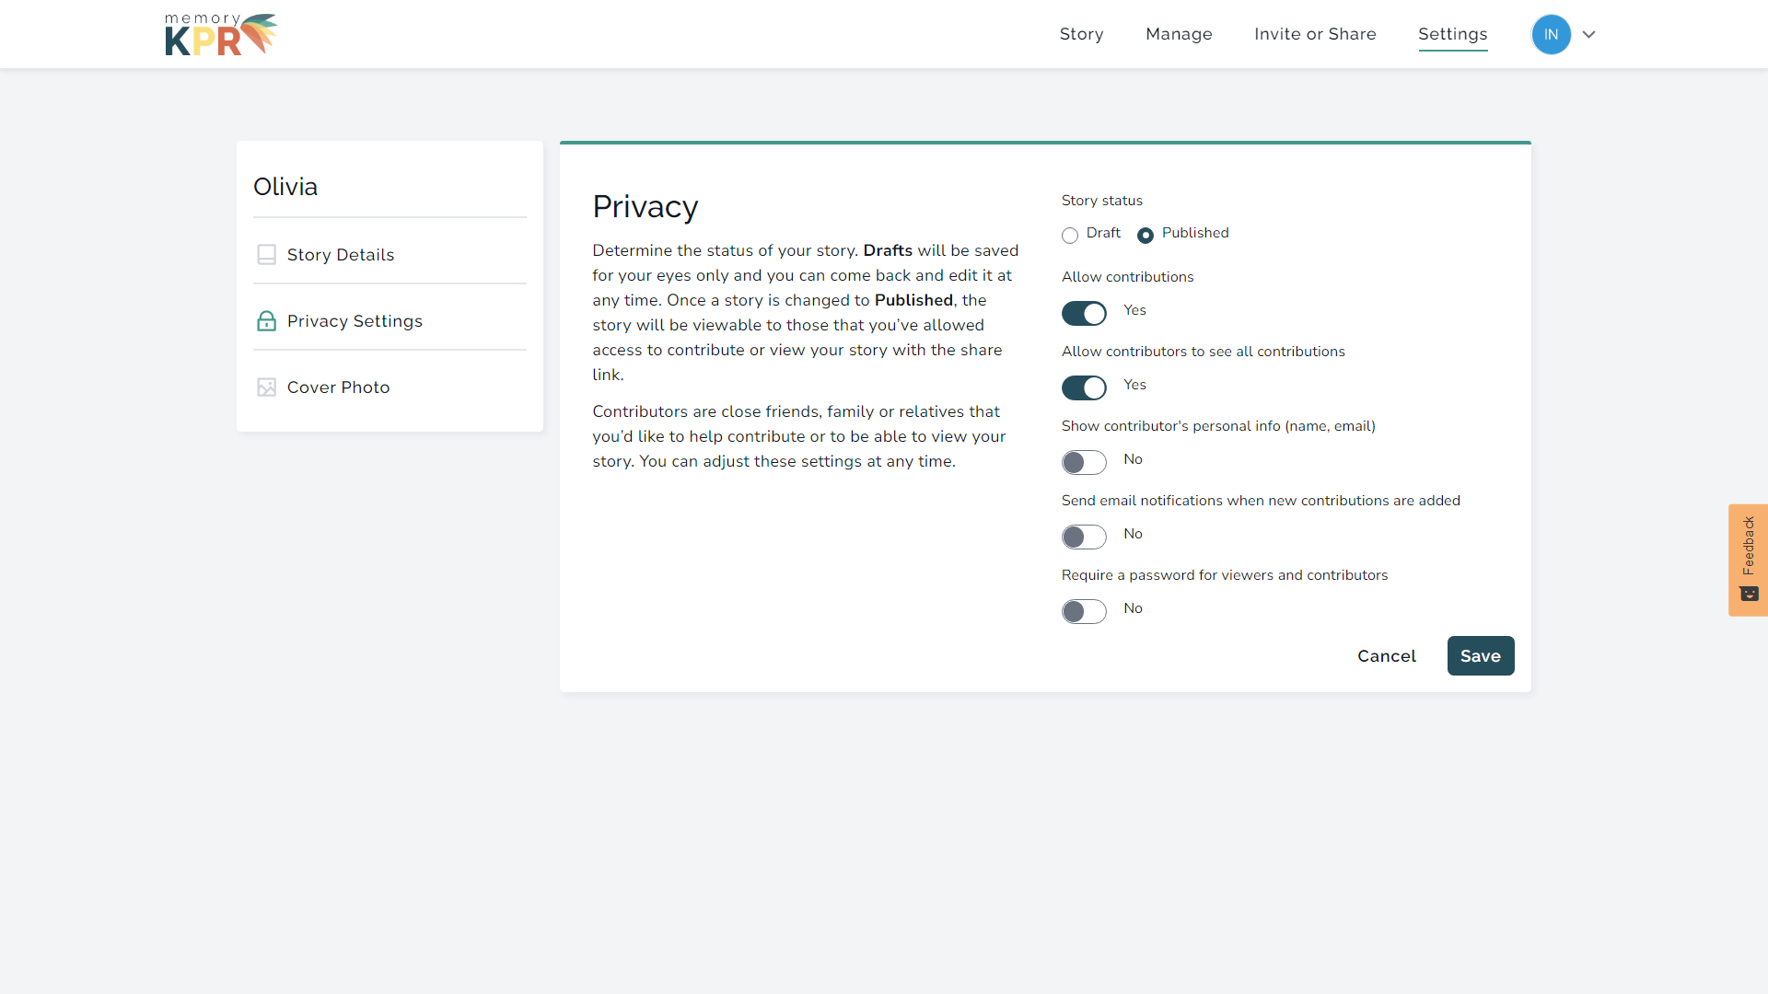Click the Yes label for Allow contributions
1768x994 pixels.
pyautogui.click(x=1134, y=310)
